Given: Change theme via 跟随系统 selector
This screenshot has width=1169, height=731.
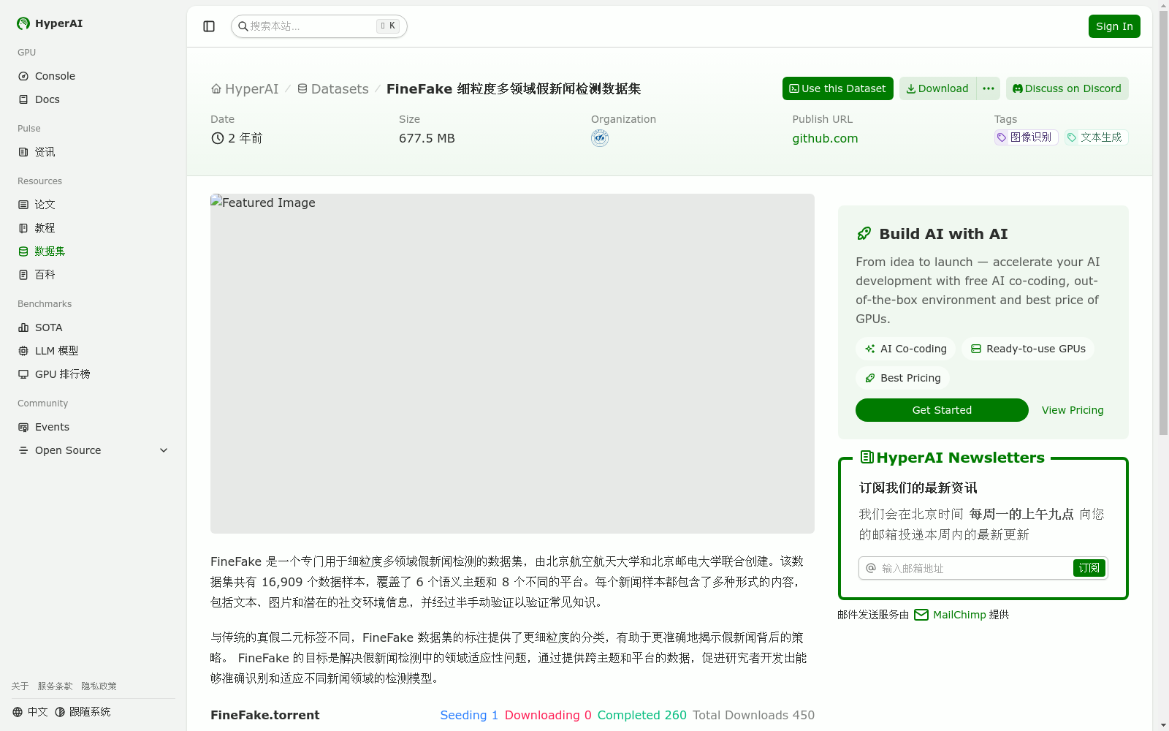Looking at the screenshot, I should pyautogui.click(x=83, y=712).
